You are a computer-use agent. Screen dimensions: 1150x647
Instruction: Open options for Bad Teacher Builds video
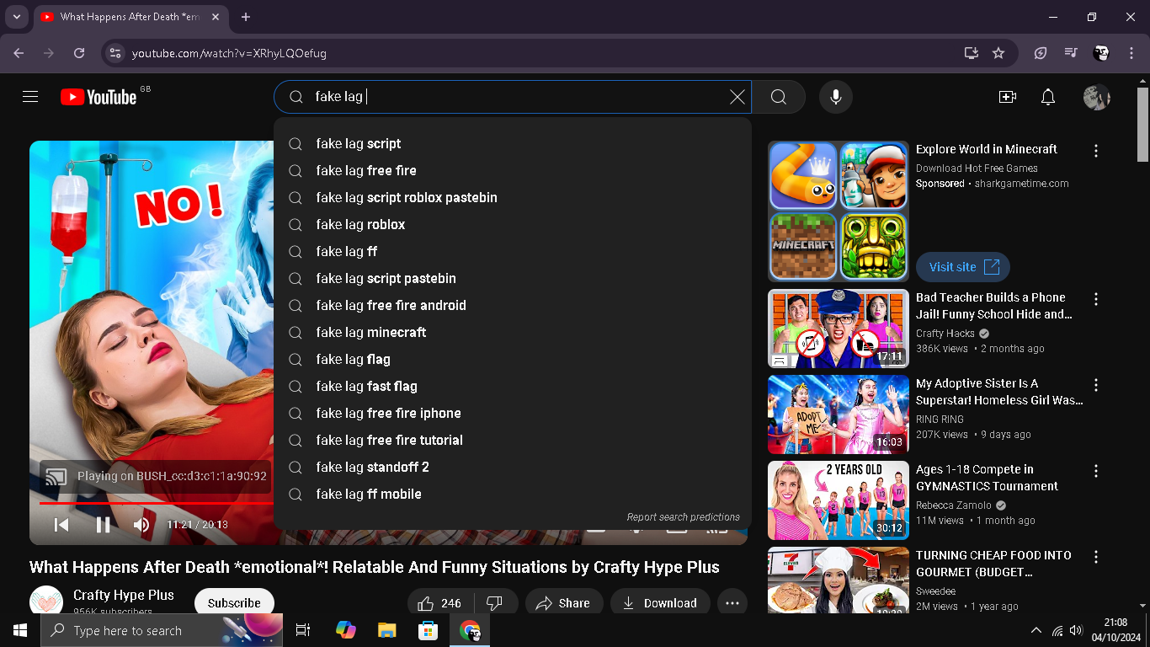pyautogui.click(x=1096, y=299)
